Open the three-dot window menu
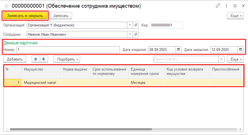248x135 pixels. coord(227,6)
